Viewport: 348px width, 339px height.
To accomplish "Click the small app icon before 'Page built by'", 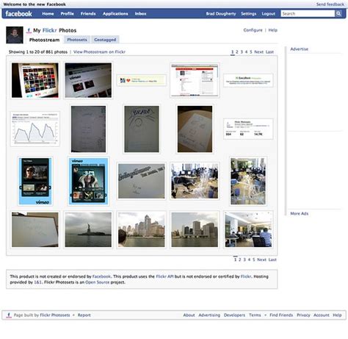I will [9, 315].
